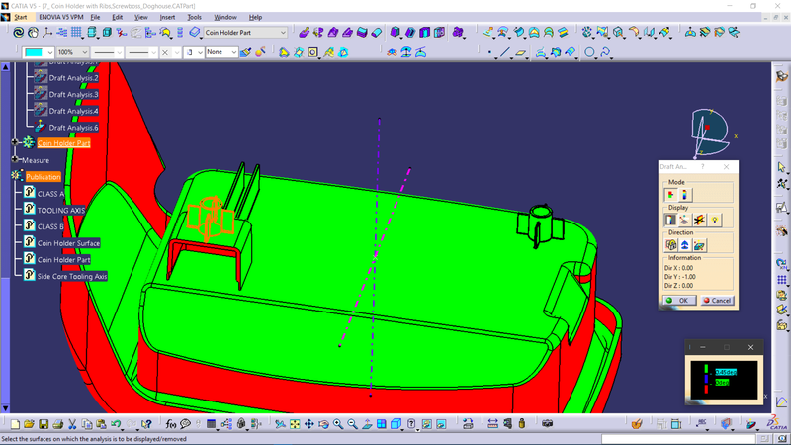Viewport: 791px width, 445px height.
Task: Click the Fit All In icon
Action: tap(295, 424)
